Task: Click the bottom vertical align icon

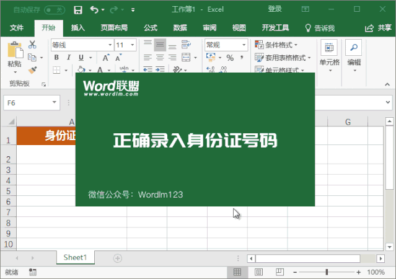Action: [172, 46]
